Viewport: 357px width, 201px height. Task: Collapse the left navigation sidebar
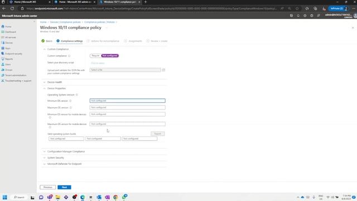coord(34,22)
